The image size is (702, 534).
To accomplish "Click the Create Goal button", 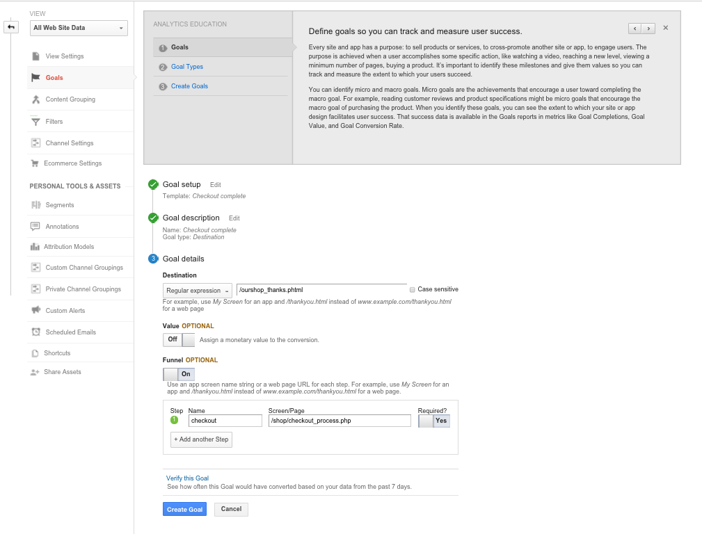I will [x=184, y=510].
